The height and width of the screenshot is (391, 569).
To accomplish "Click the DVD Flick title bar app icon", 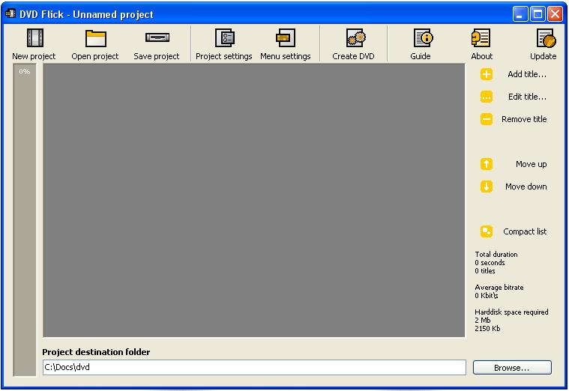I will (x=10, y=13).
